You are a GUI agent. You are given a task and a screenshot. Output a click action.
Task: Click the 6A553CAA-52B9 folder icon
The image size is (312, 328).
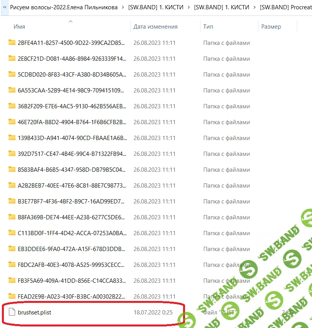pyautogui.click(x=12, y=90)
